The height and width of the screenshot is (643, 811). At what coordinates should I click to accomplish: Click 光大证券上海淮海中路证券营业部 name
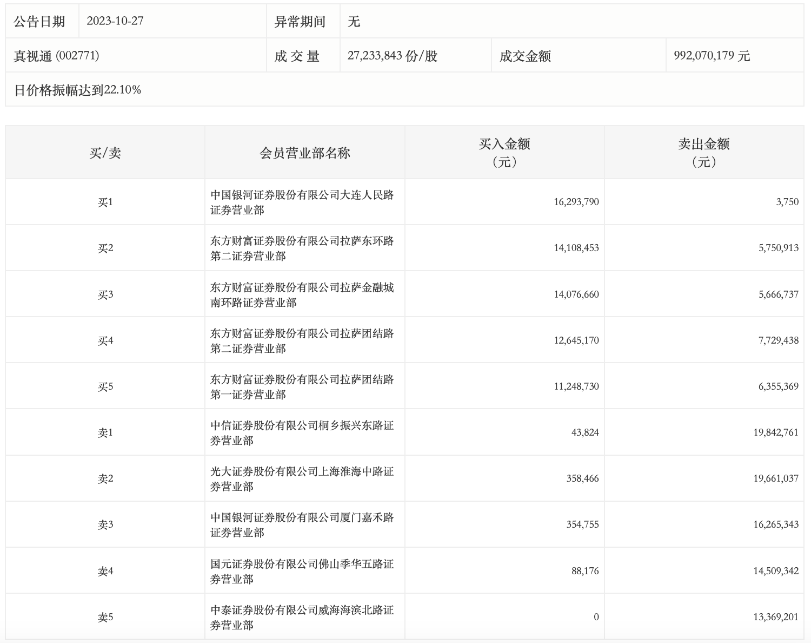tap(302, 478)
